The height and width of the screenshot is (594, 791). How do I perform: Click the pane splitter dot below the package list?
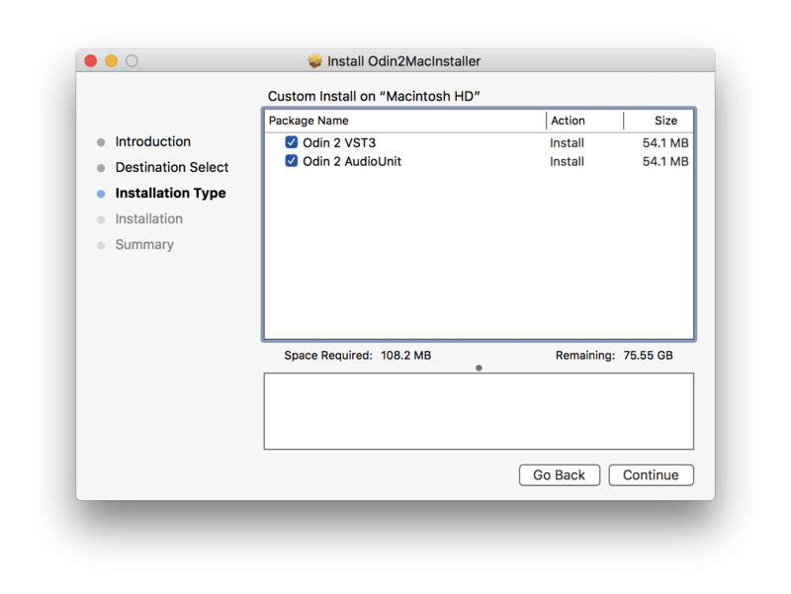click(x=479, y=368)
